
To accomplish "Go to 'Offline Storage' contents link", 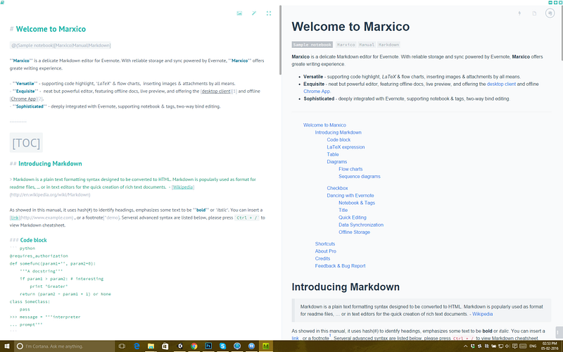I will point(355,232).
